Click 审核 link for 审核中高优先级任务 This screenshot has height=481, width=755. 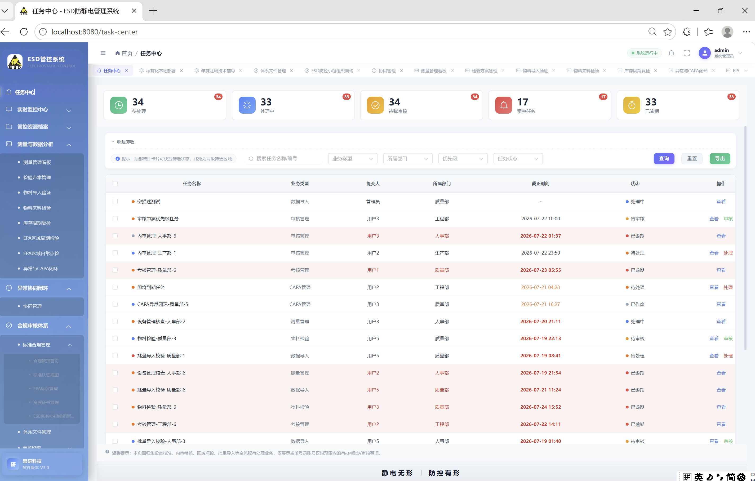pyautogui.click(x=728, y=219)
